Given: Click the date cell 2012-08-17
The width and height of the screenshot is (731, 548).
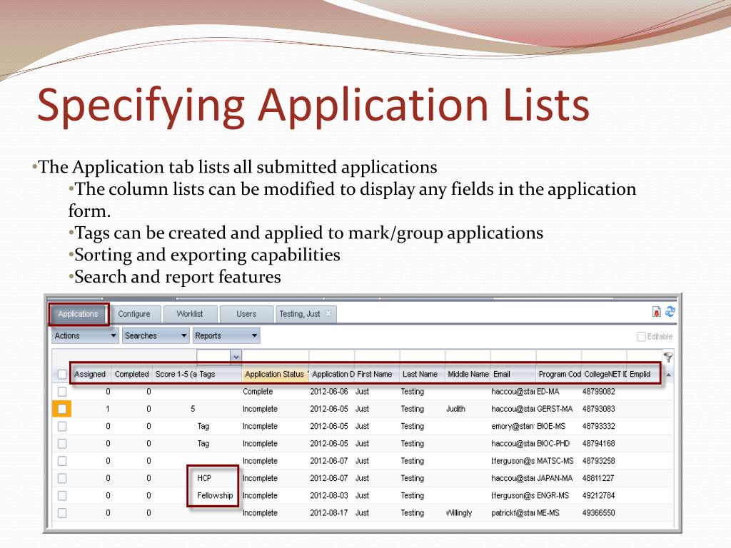Looking at the screenshot, I should 329,512.
